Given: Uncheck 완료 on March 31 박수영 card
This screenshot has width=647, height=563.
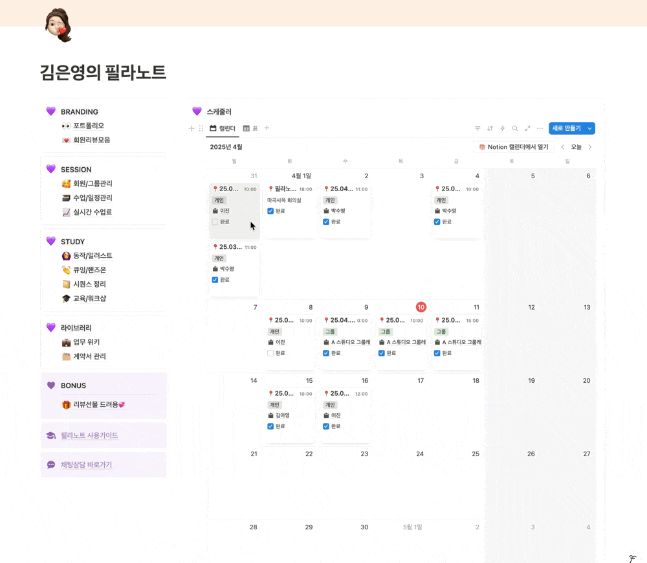Looking at the screenshot, I should click(215, 280).
